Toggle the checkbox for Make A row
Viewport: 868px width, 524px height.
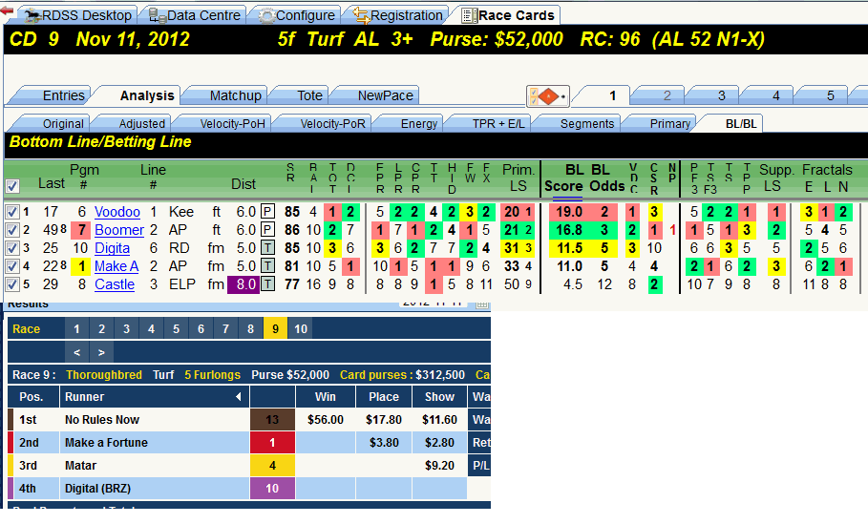(x=12, y=266)
